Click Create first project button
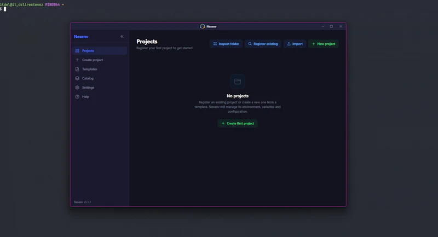 pyautogui.click(x=238, y=123)
